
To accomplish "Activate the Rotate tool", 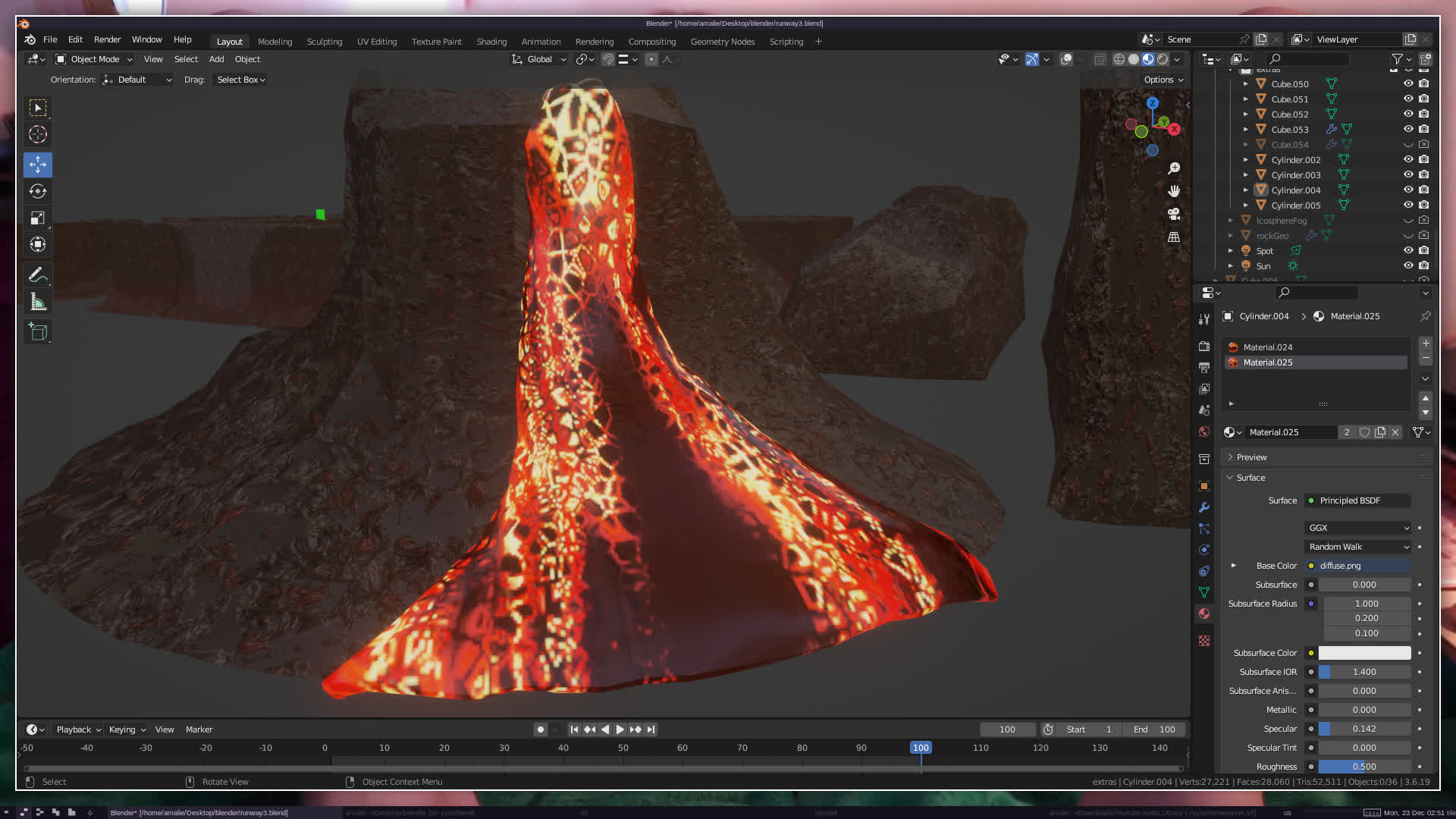I will (x=38, y=191).
